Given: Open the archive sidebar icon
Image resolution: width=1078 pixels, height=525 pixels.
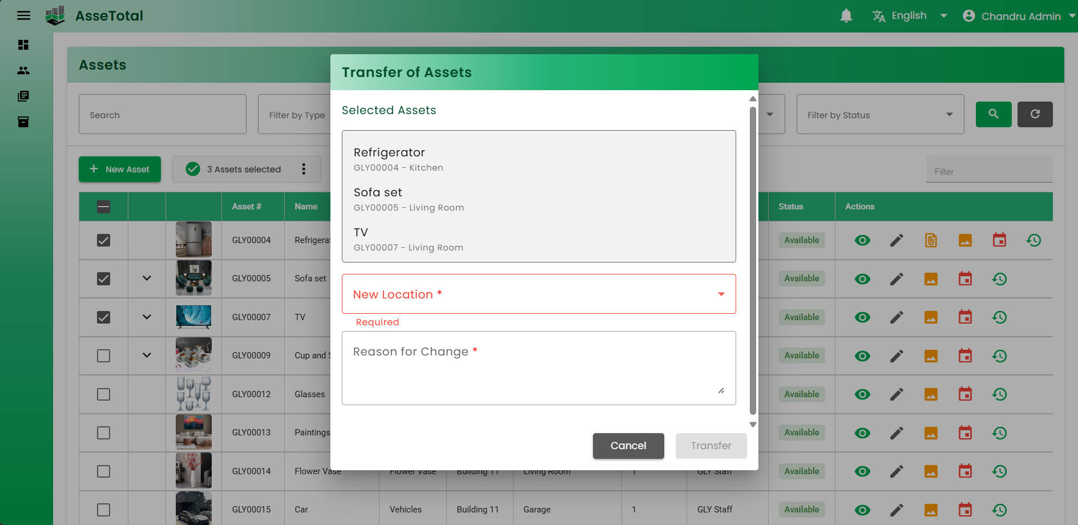Looking at the screenshot, I should click(x=23, y=122).
